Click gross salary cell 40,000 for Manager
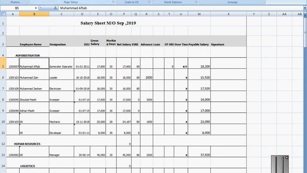Viewport: 307px width, 173px height. 98,152
